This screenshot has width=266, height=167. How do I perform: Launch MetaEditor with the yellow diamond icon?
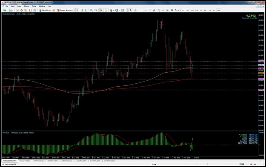coord(54,10)
